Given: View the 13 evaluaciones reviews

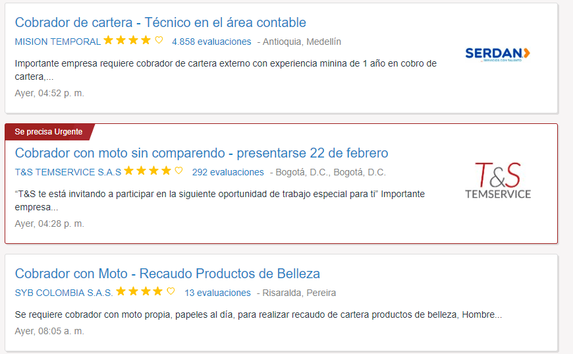Looking at the screenshot, I should [x=217, y=293].
